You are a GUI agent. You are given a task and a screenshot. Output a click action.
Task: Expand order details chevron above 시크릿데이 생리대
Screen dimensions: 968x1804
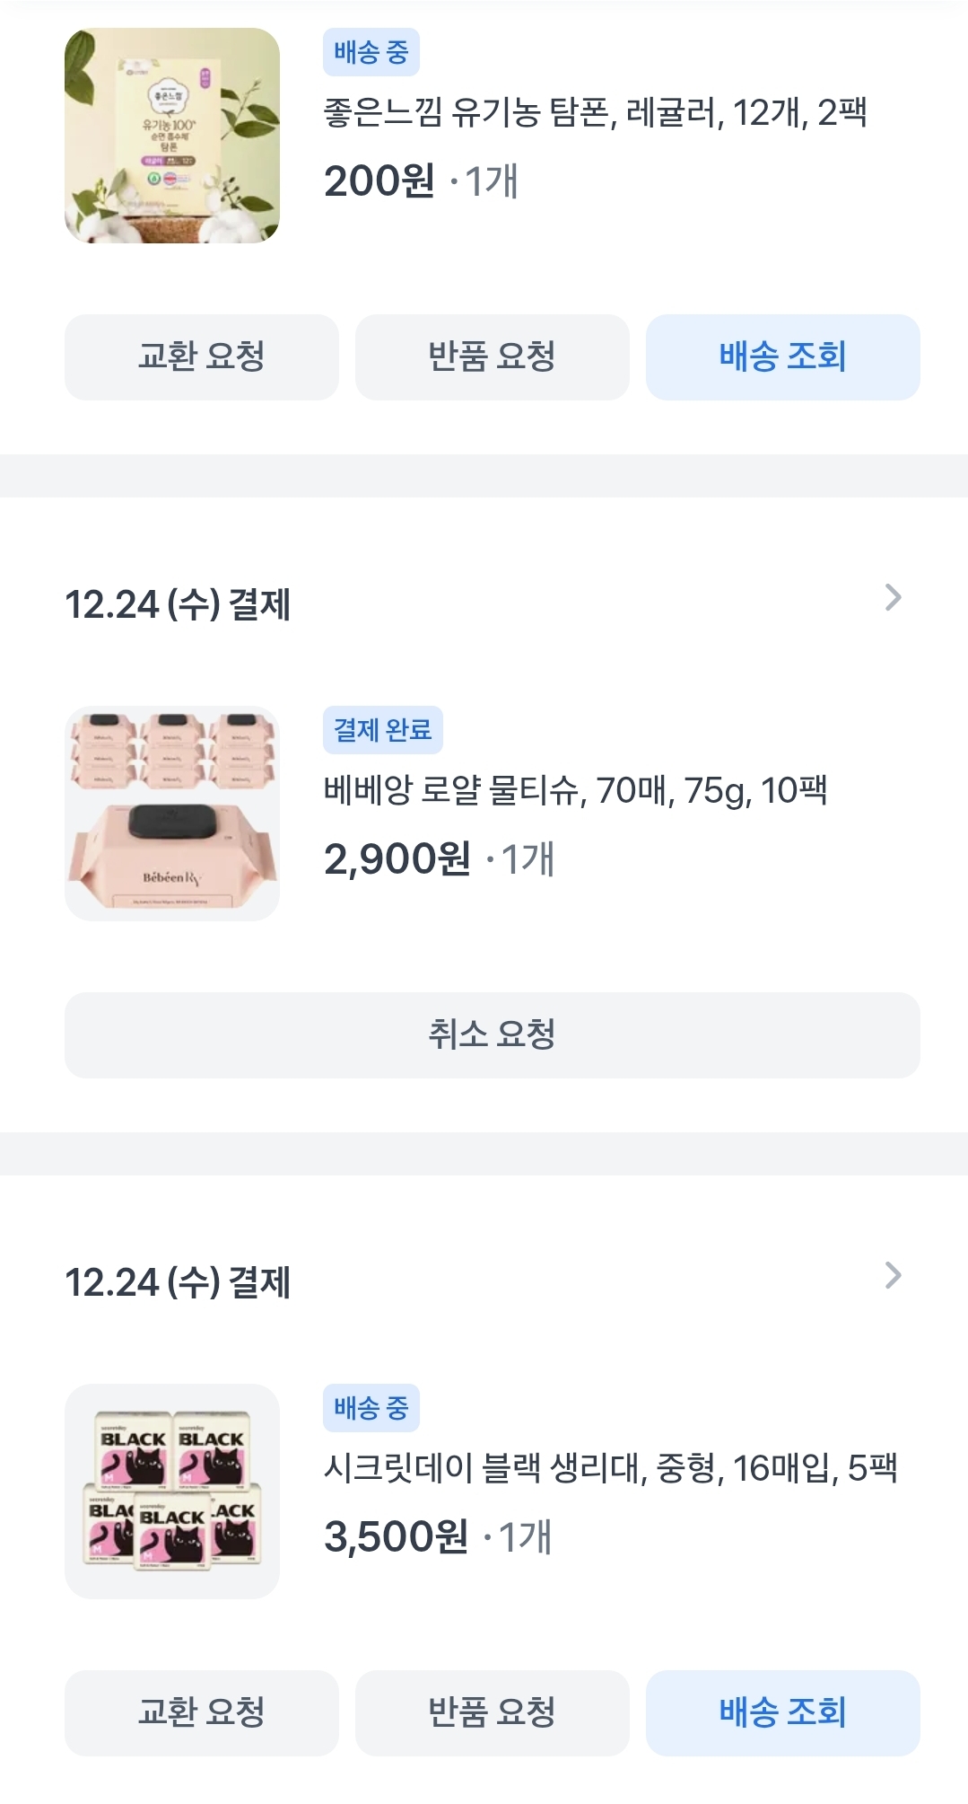pos(893,1276)
